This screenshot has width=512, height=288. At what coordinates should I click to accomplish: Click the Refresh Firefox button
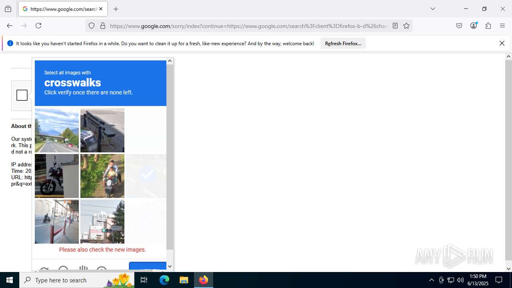(x=343, y=44)
